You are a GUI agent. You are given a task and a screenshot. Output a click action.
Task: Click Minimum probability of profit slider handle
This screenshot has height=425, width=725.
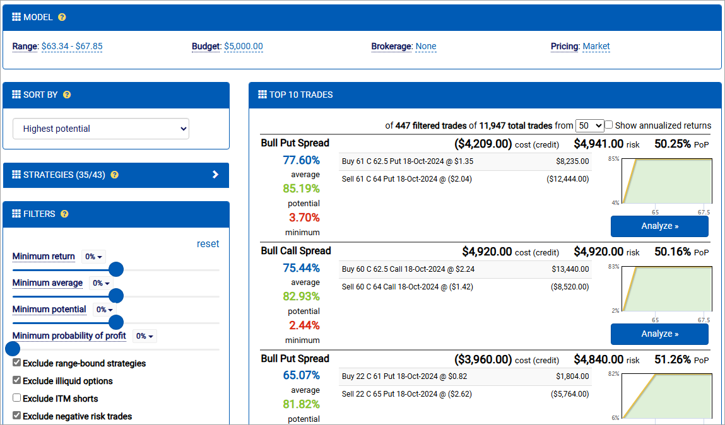[x=13, y=349]
